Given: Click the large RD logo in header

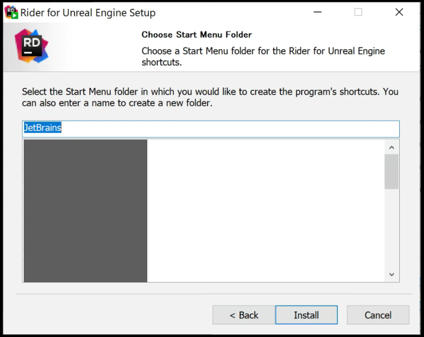Looking at the screenshot, I should [x=32, y=46].
